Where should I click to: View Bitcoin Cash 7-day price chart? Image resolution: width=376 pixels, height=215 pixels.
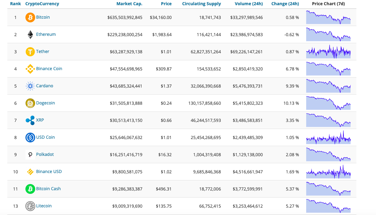point(328,189)
